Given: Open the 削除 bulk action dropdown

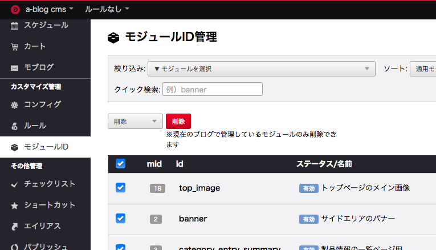Looking at the screenshot, I should (x=135, y=121).
